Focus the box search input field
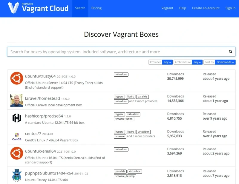This screenshot has width=239, height=184. 117,52
